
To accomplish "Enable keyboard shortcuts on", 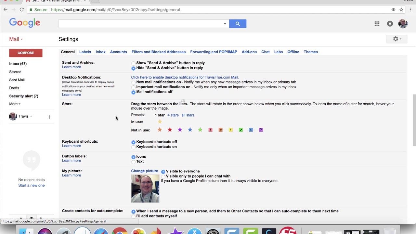I will tap(133, 147).
